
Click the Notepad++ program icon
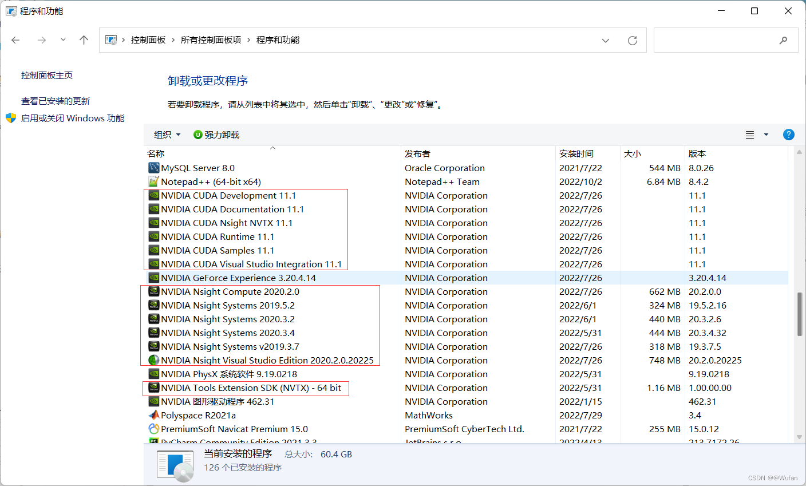pyautogui.click(x=153, y=181)
